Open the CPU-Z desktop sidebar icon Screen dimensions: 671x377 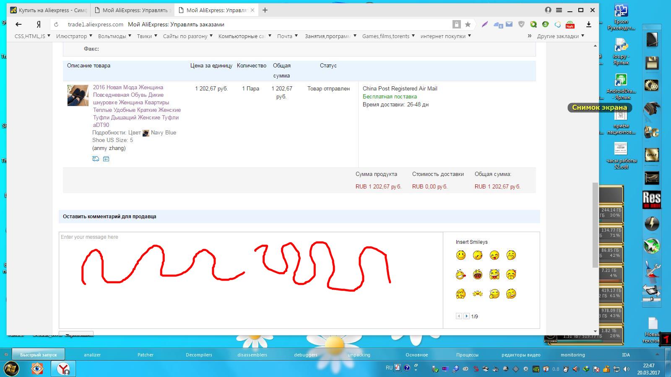pos(652,155)
